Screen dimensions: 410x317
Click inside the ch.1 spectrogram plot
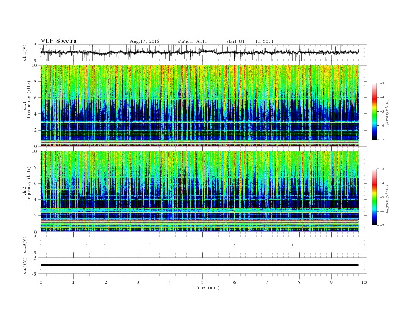[x=200, y=106]
